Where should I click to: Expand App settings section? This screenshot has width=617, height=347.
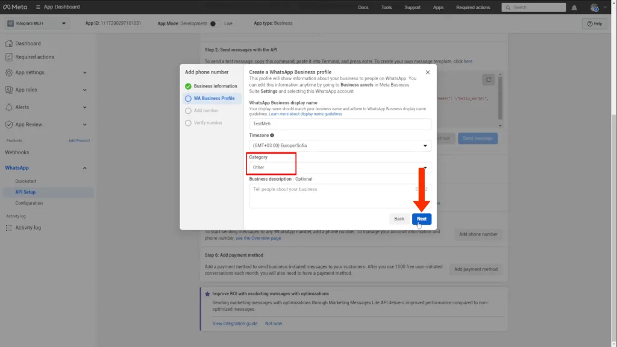click(84, 73)
